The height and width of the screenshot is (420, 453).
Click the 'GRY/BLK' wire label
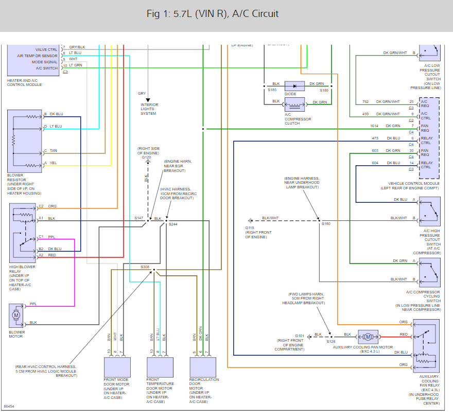point(77,47)
